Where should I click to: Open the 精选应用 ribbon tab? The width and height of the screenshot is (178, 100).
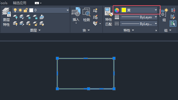[x=20, y=3]
